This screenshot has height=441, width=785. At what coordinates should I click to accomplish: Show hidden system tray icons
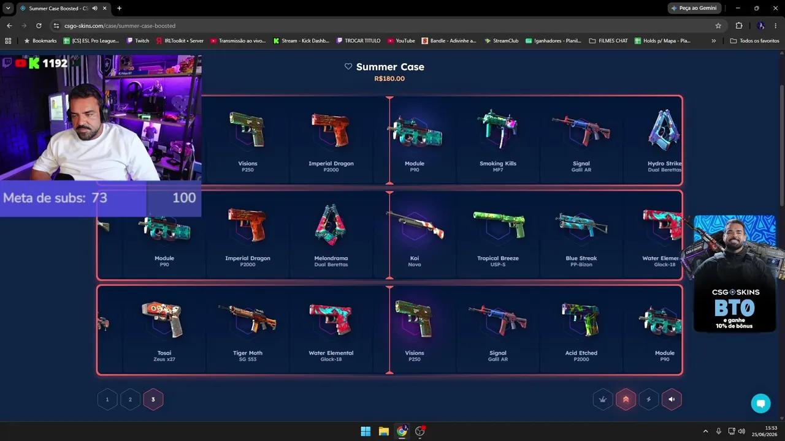click(705, 431)
